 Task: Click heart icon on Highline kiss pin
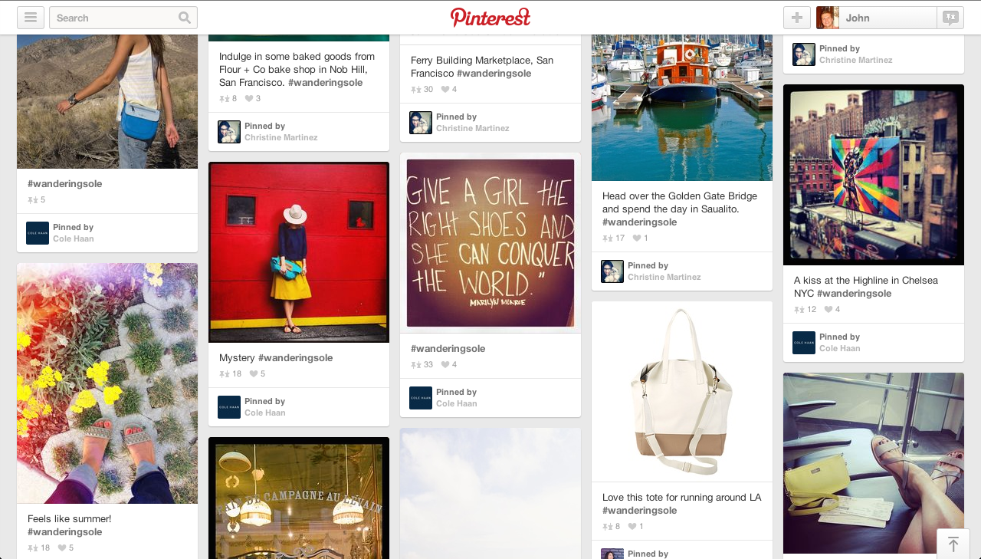coord(828,310)
